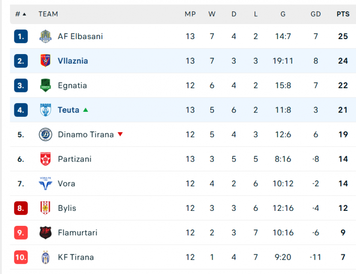Open the Vllaznia team link

pyautogui.click(x=73, y=61)
